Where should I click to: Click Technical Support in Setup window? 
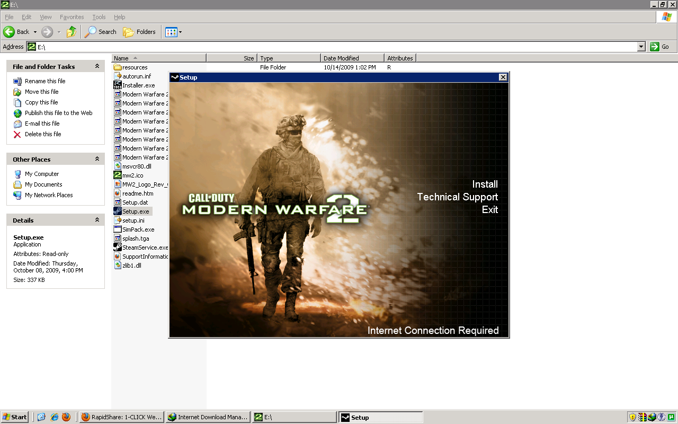(458, 197)
